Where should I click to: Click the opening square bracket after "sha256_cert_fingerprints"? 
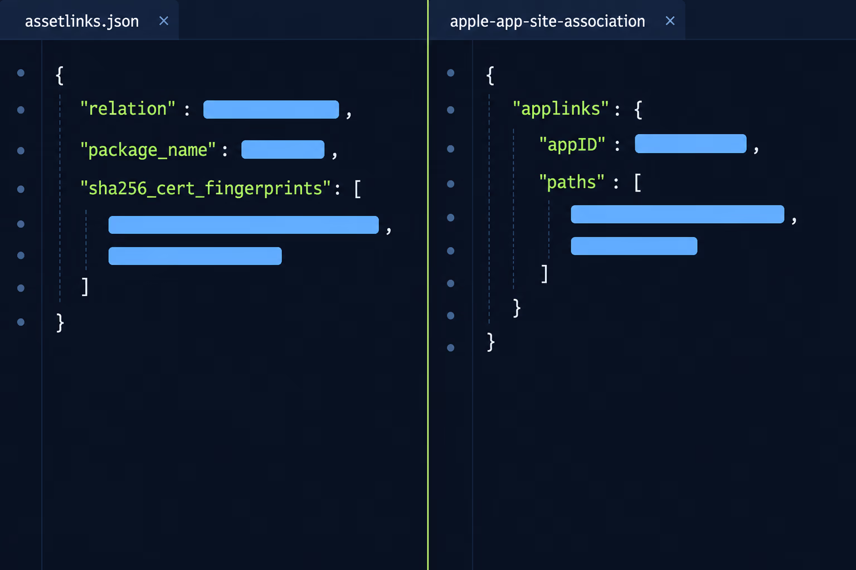pos(358,188)
